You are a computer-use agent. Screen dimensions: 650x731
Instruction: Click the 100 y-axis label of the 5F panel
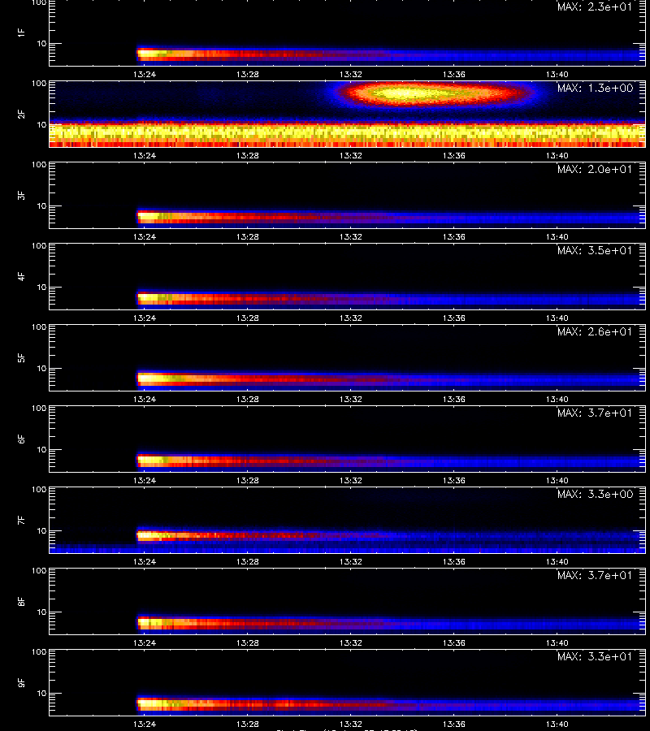click(x=39, y=327)
